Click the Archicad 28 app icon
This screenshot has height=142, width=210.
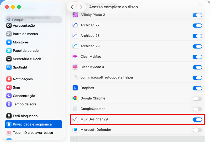click(x=75, y=36)
